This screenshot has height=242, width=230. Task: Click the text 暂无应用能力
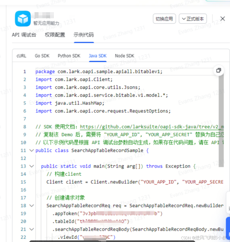[46, 23]
